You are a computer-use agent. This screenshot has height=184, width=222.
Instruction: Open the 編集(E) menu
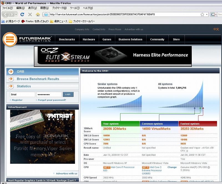20,8
